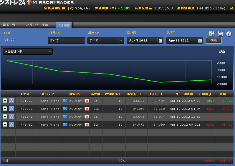Click the ストラテジー filter input field
This screenshot has height=166, width=235.
[66, 41]
